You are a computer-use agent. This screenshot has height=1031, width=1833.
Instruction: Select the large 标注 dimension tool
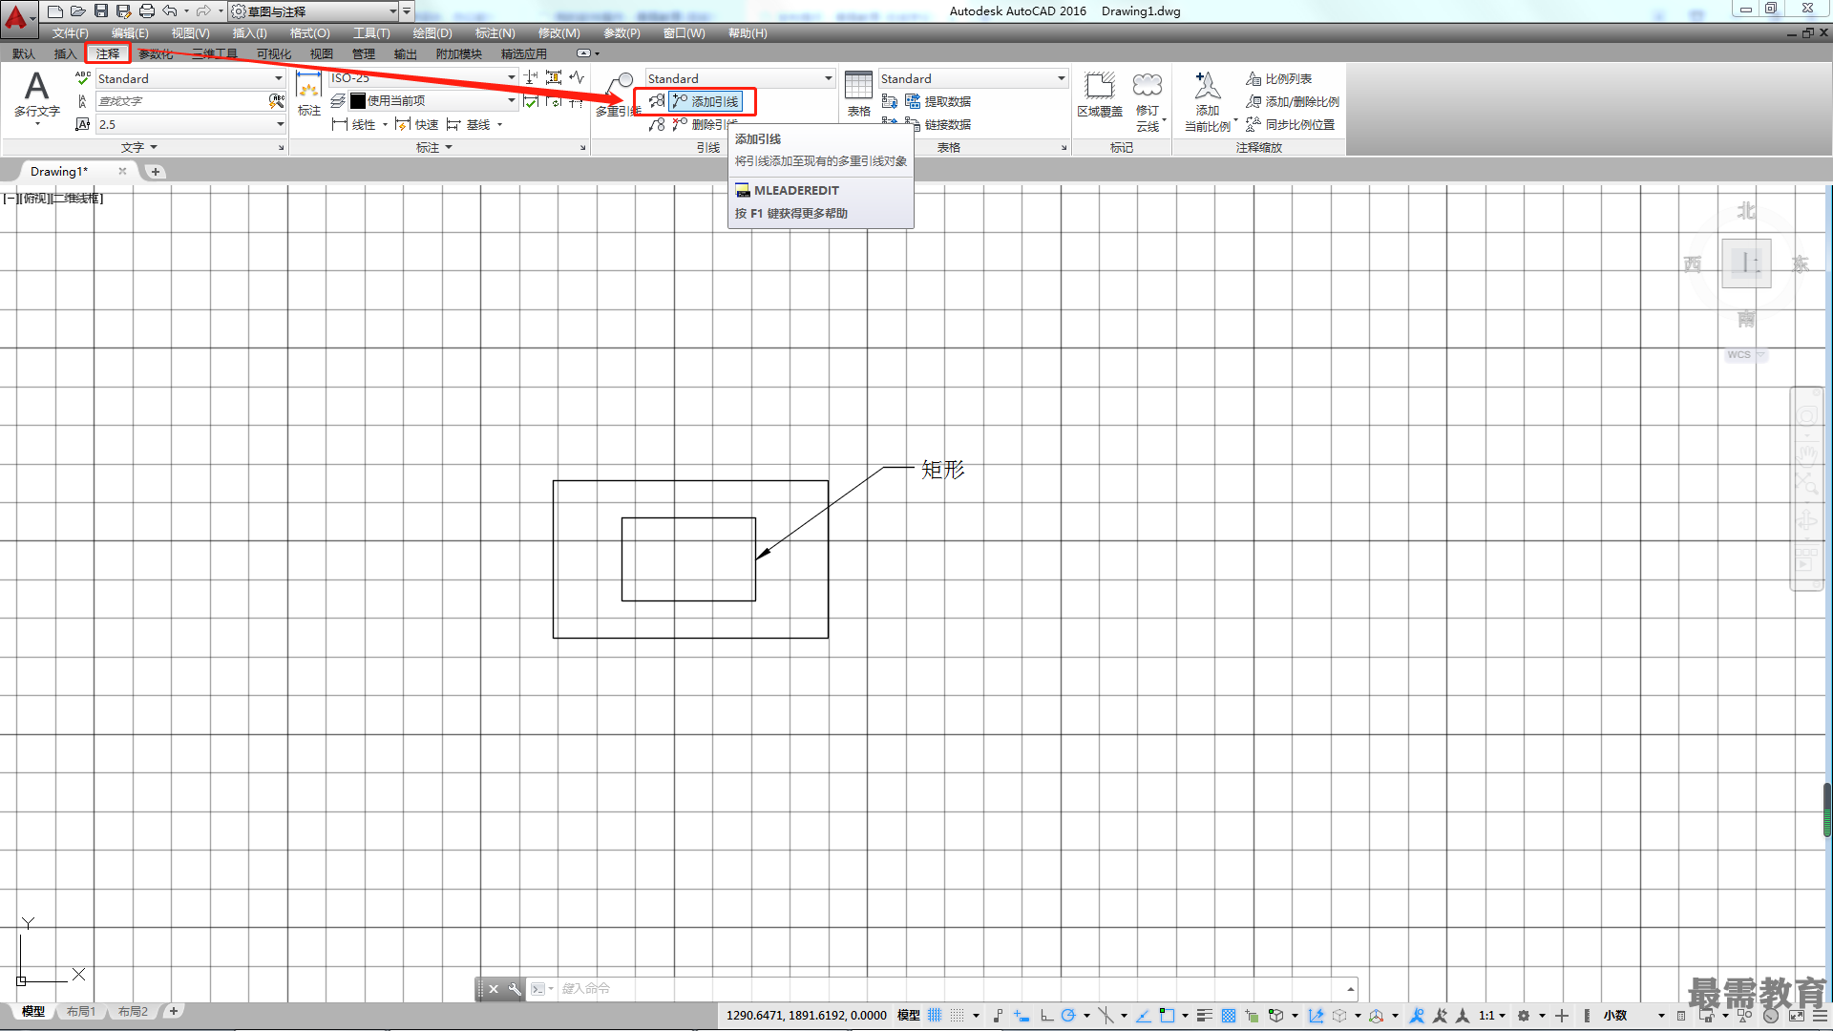[x=308, y=95]
